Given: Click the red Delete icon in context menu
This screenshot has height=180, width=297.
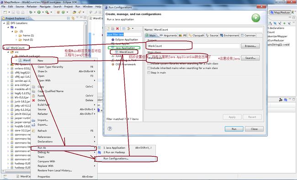Looking at the screenshot, I should 33,100.
